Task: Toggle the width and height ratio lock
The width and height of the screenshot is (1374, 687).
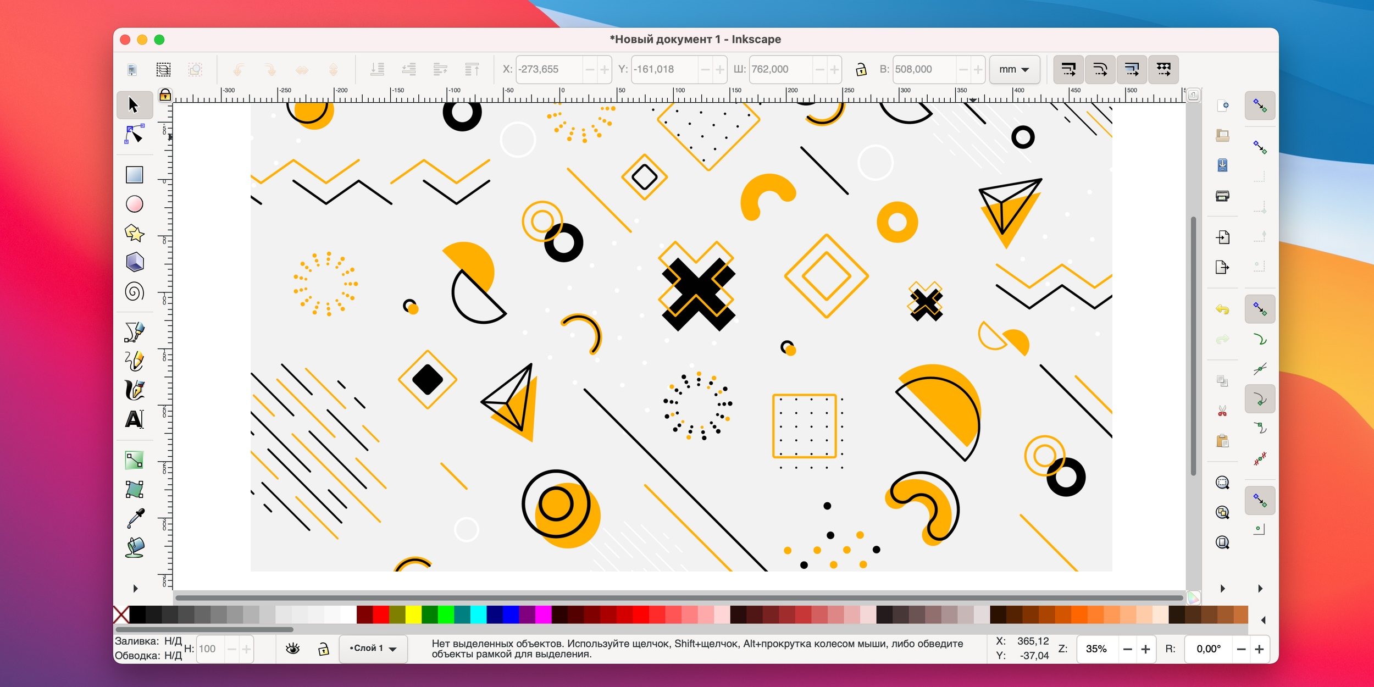Action: click(861, 69)
